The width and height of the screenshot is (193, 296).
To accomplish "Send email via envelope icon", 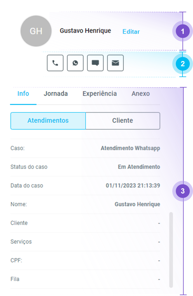I will point(115,63).
